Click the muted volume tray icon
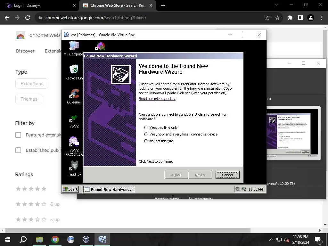 pos(286,240)
